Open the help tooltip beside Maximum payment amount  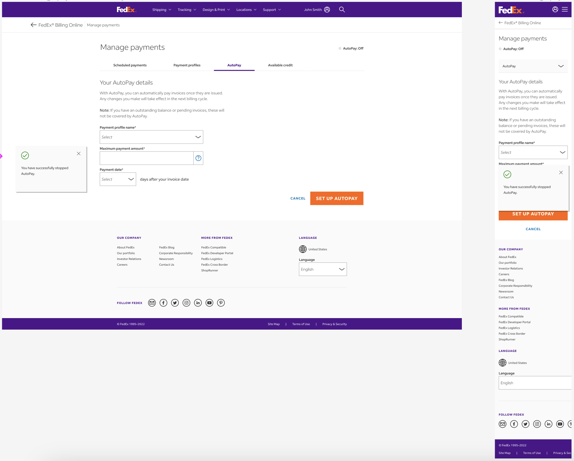tap(198, 158)
